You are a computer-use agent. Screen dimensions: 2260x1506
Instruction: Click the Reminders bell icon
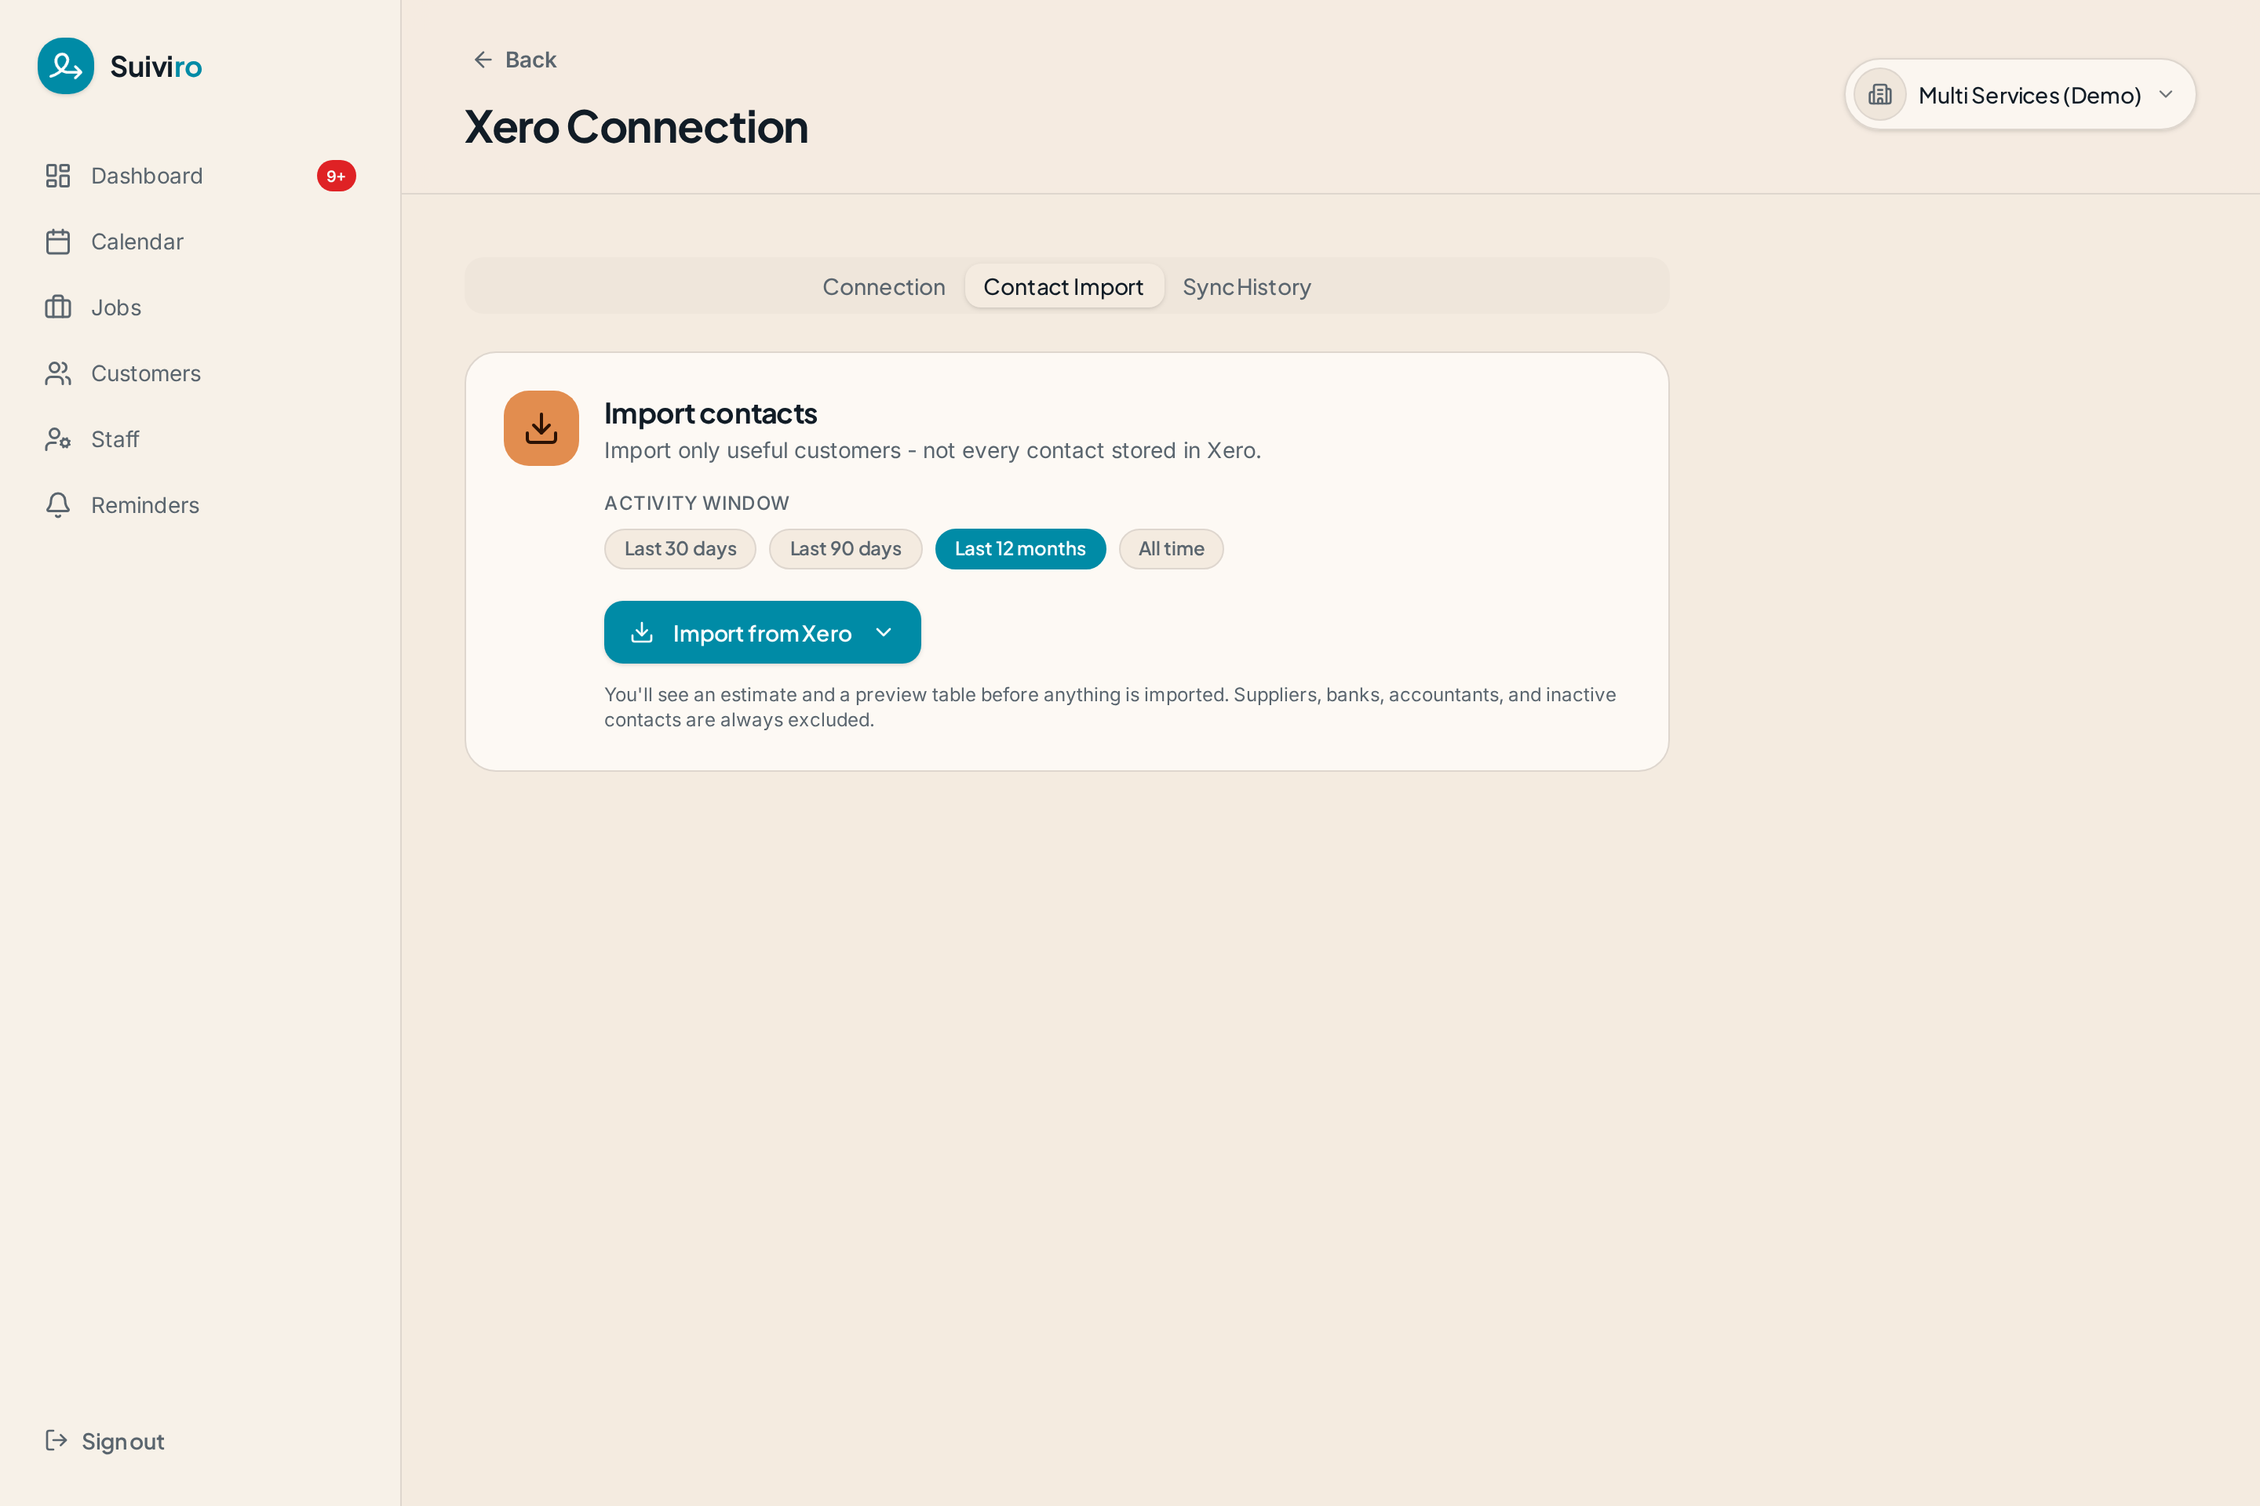tap(57, 505)
